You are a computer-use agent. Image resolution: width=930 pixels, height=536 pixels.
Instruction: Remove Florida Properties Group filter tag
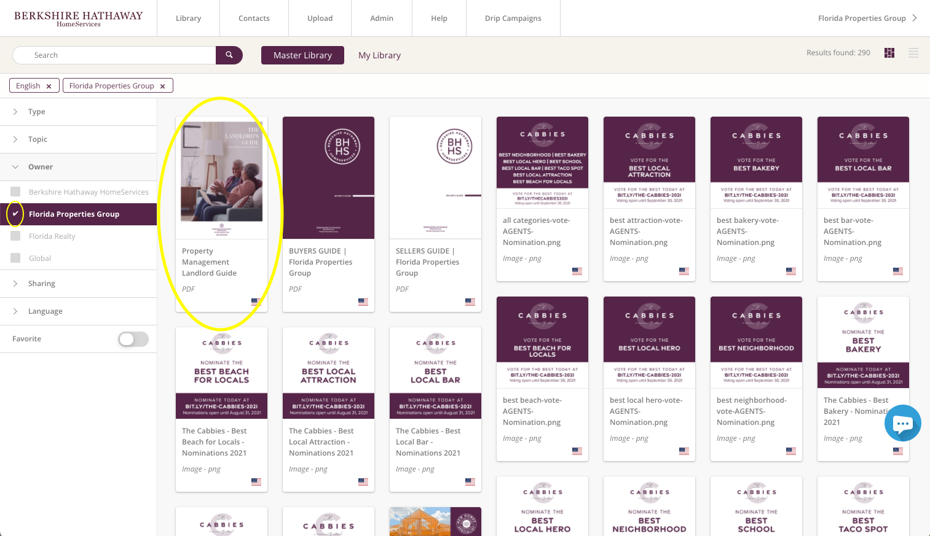click(x=162, y=86)
